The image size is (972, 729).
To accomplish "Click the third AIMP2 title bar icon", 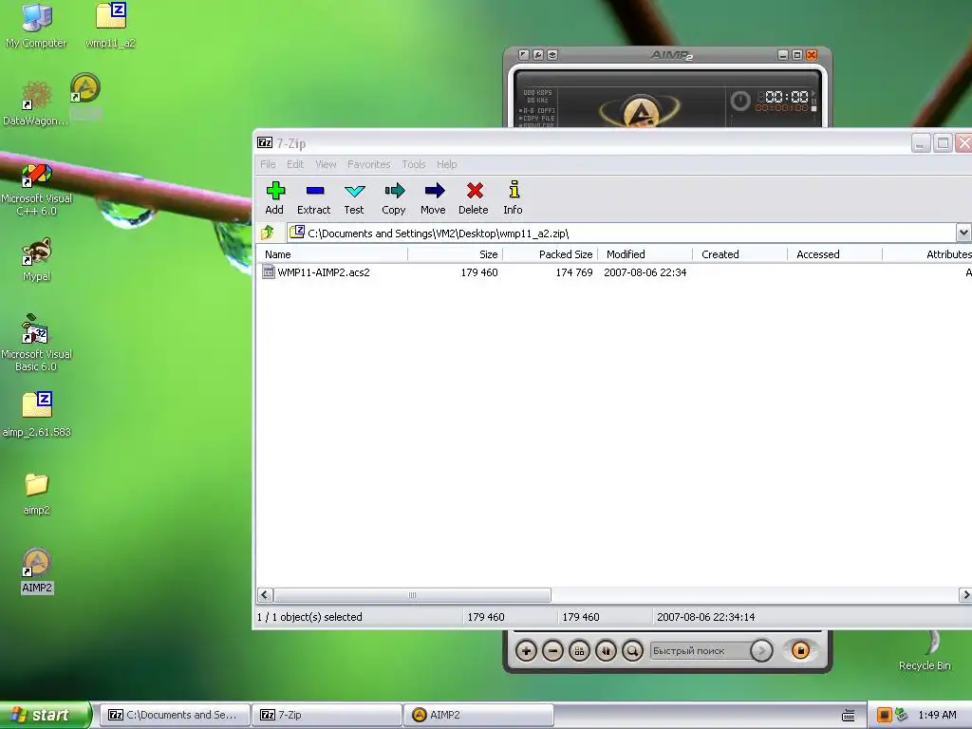I will (x=552, y=55).
